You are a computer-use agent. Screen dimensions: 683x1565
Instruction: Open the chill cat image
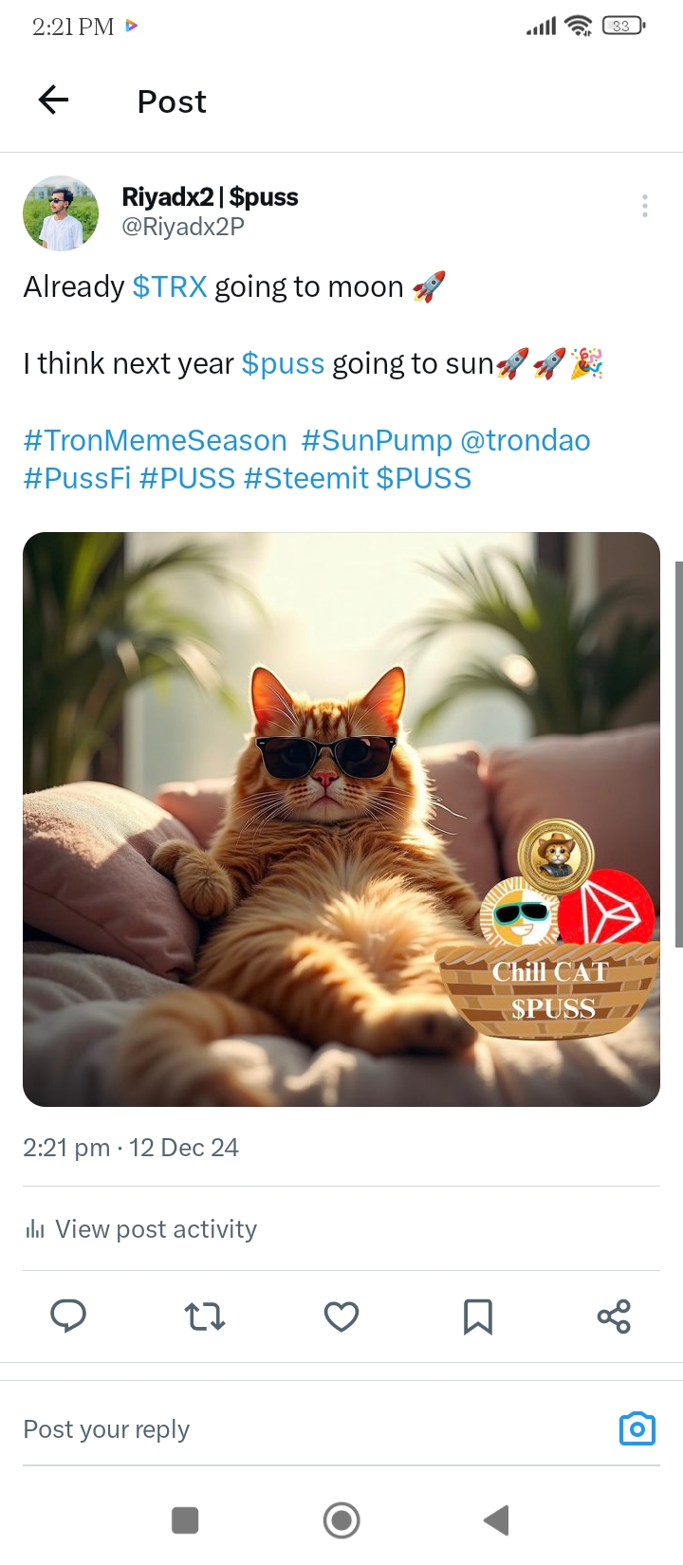click(x=341, y=819)
